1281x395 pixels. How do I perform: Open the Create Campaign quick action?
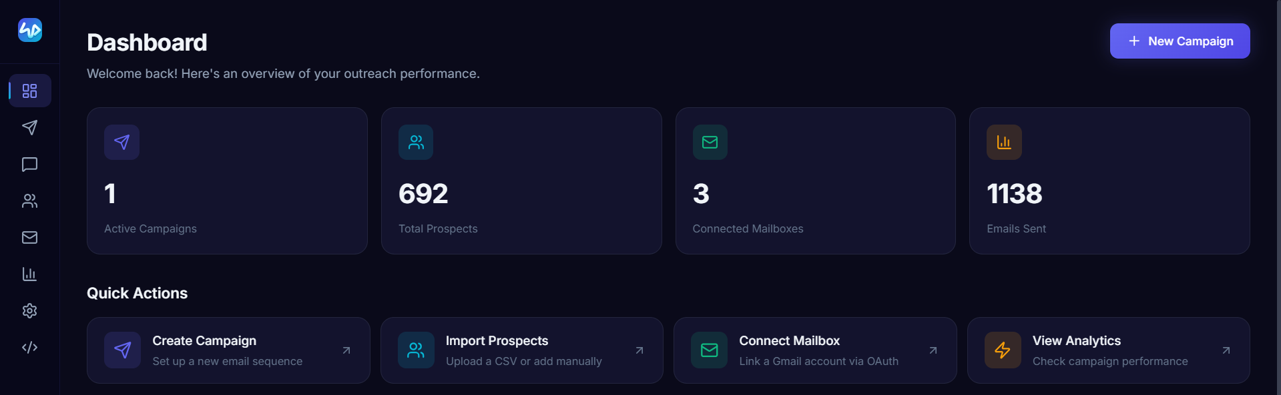[x=228, y=350]
